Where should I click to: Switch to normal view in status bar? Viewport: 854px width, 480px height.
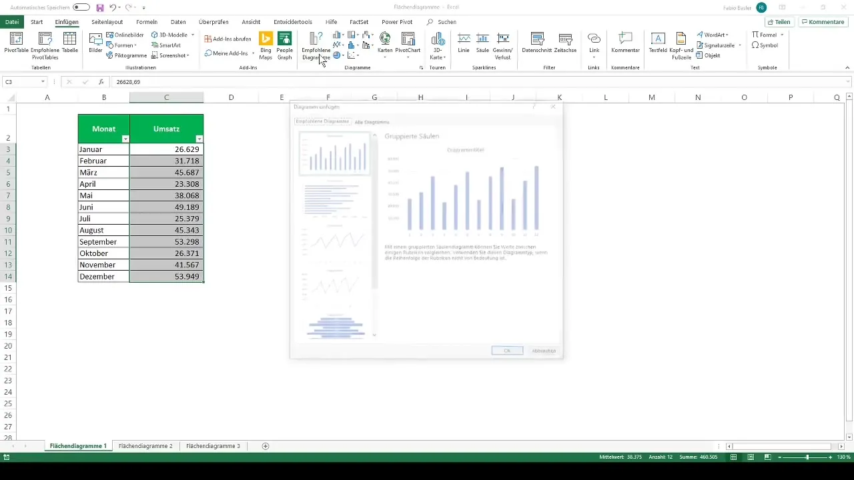733,457
